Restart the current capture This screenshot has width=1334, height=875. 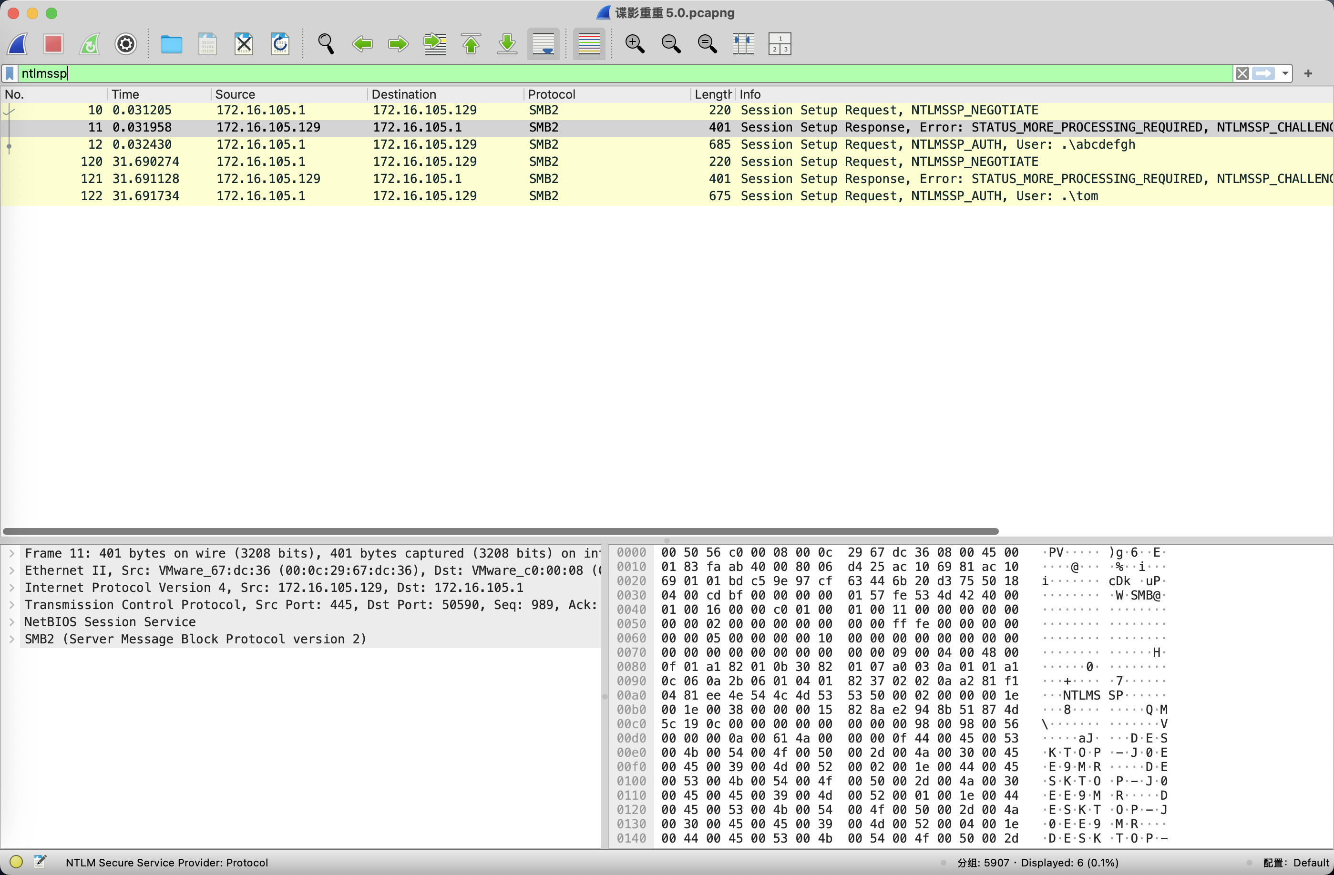click(x=90, y=44)
